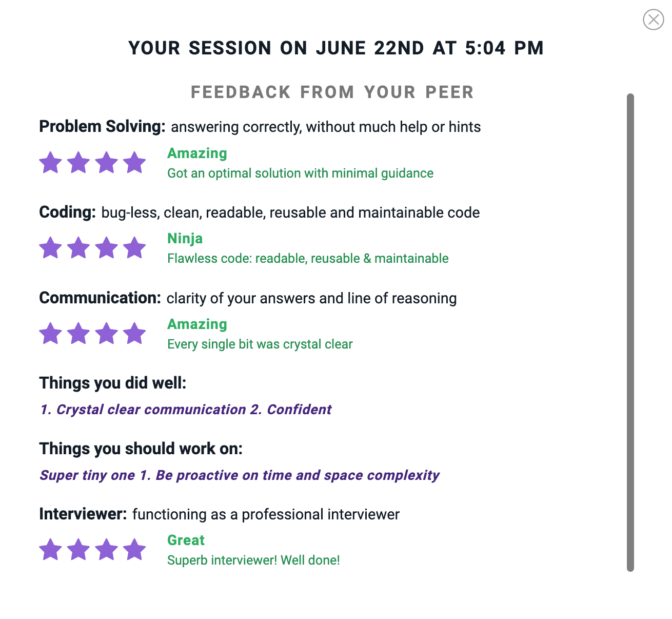
Task: Select the second Coding rating star
Action: 78,248
